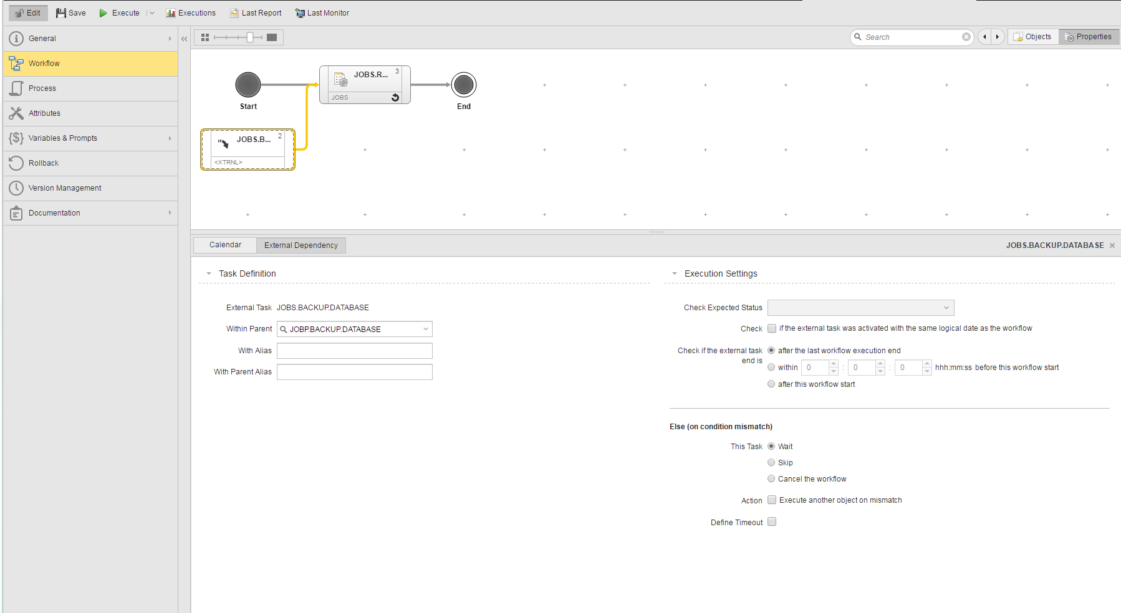This screenshot has width=1121, height=613.
Task: Switch to the Calendar tab
Action: click(x=225, y=245)
